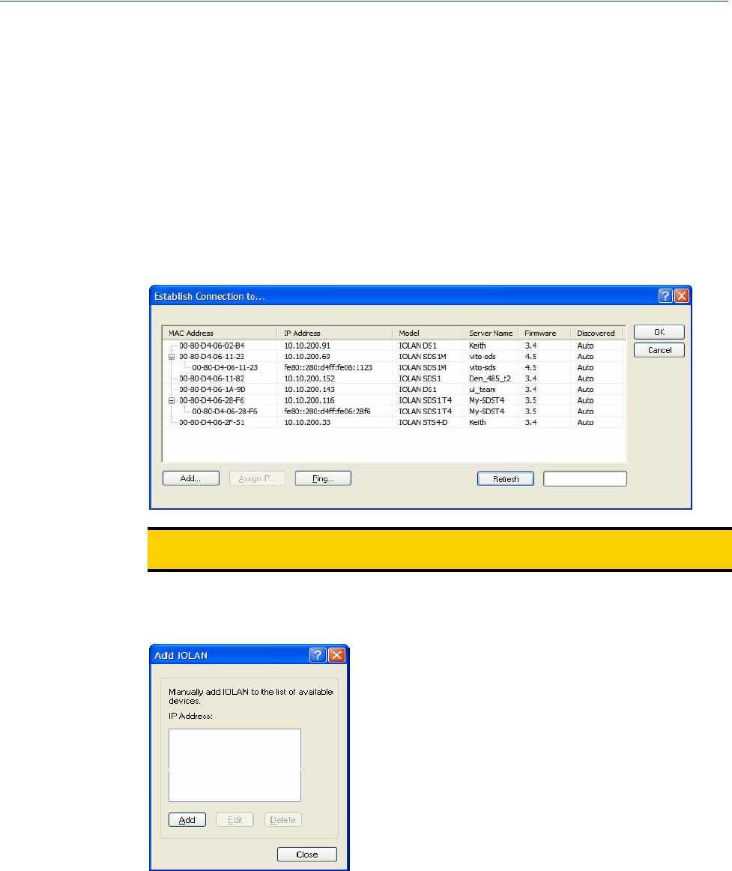Sort by MAC Address column header
The image size is (732, 871).
tap(220, 334)
